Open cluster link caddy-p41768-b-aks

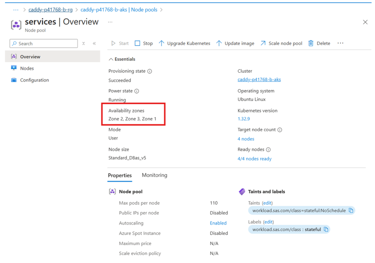point(259,79)
